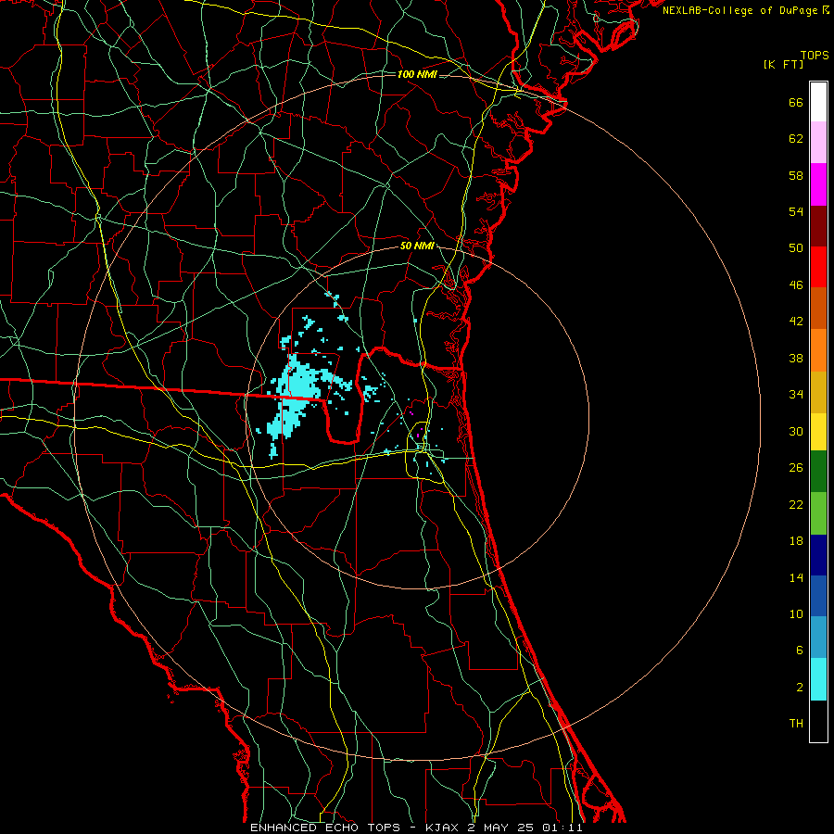Screen dimensions: 834x834
Task: Click the white 66 kft color swatch
Action: (x=818, y=102)
